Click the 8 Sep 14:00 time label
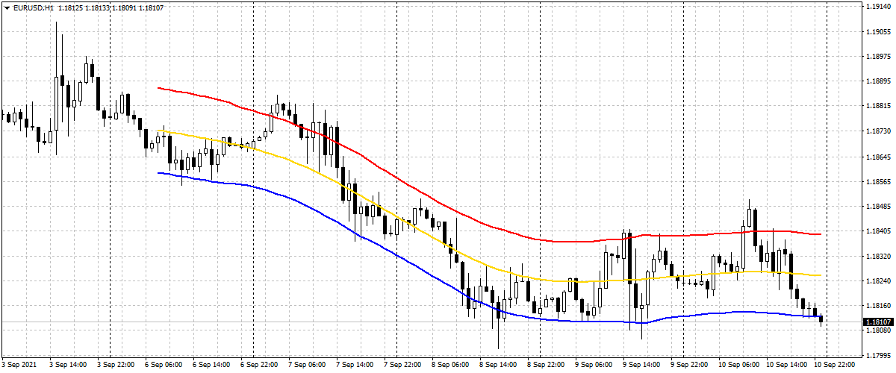896x373 pixels. point(500,366)
